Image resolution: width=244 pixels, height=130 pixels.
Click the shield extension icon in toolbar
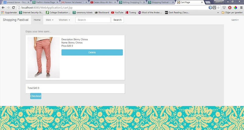pos(224,7)
